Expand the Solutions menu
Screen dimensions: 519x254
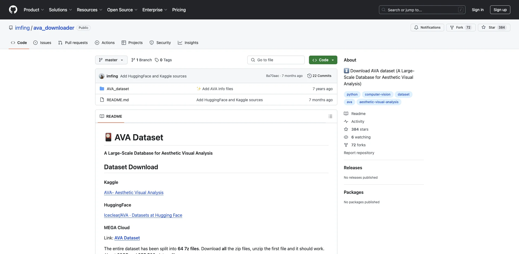tap(60, 10)
